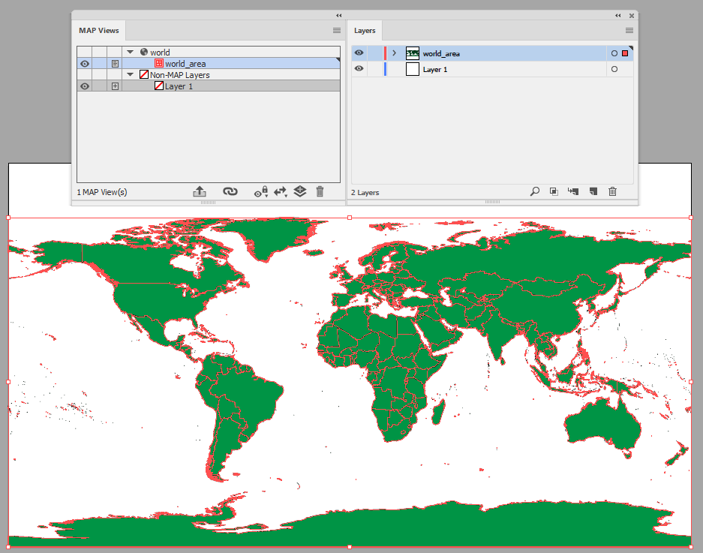The width and height of the screenshot is (703, 553).
Task: Click the double-arrow switch icon in MAP Views
Action: 281,192
